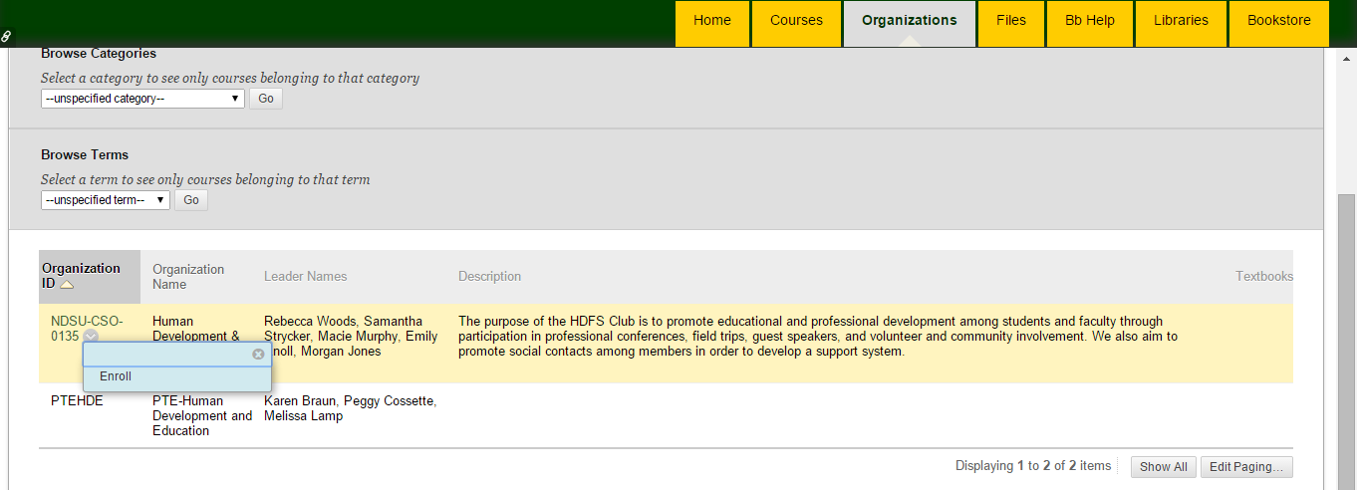
Task: Open the Bb Help tab
Action: point(1090,24)
